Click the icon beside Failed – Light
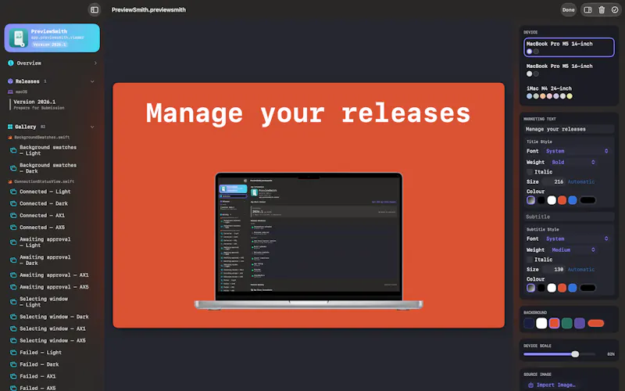This screenshot has width=625, height=391. 13,353
